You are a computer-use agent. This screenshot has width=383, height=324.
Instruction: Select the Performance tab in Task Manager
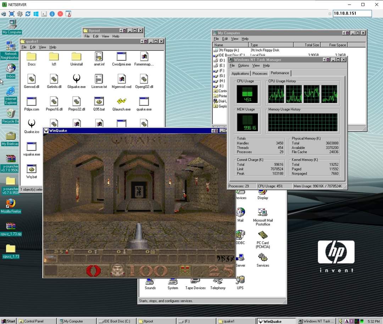280,73
